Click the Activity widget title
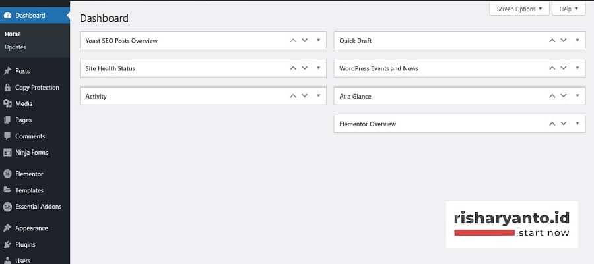The height and width of the screenshot is (264, 594). point(96,97)
